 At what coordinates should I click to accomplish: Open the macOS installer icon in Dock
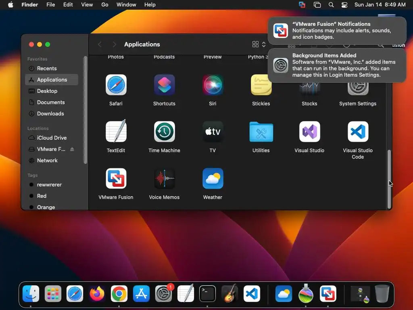point(306,293)
